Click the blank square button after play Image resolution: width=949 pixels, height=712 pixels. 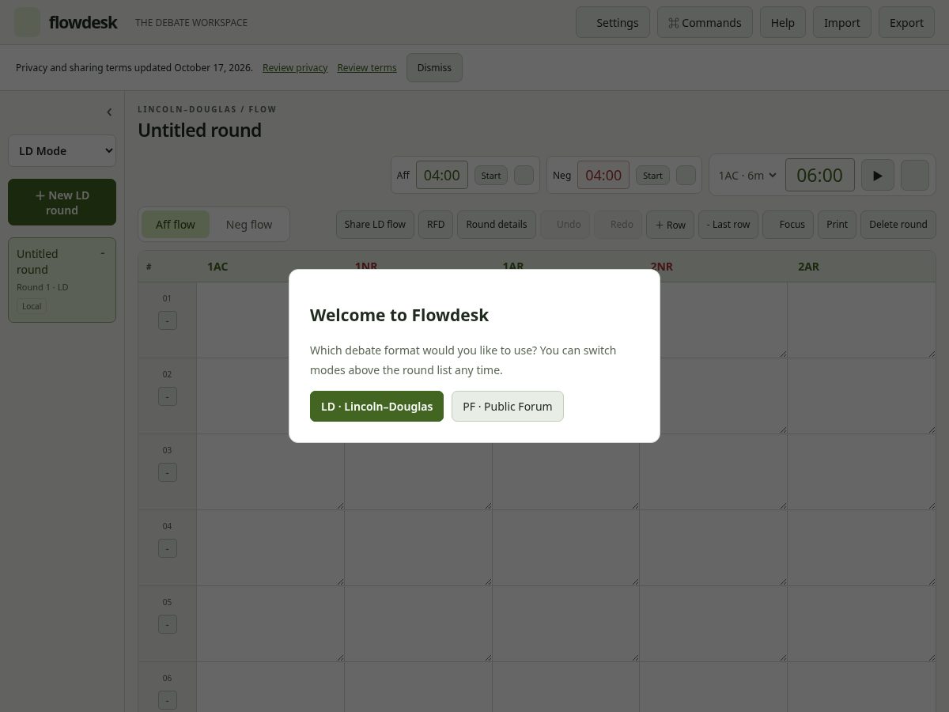click(915, 175)
